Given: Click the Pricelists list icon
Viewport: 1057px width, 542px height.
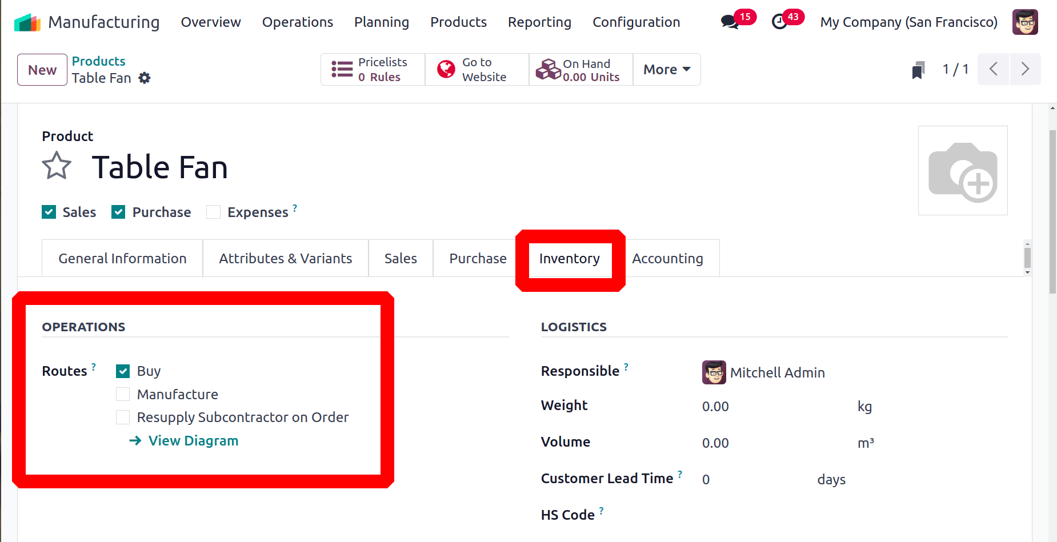Looking at the screenshot, I should 342,70.
